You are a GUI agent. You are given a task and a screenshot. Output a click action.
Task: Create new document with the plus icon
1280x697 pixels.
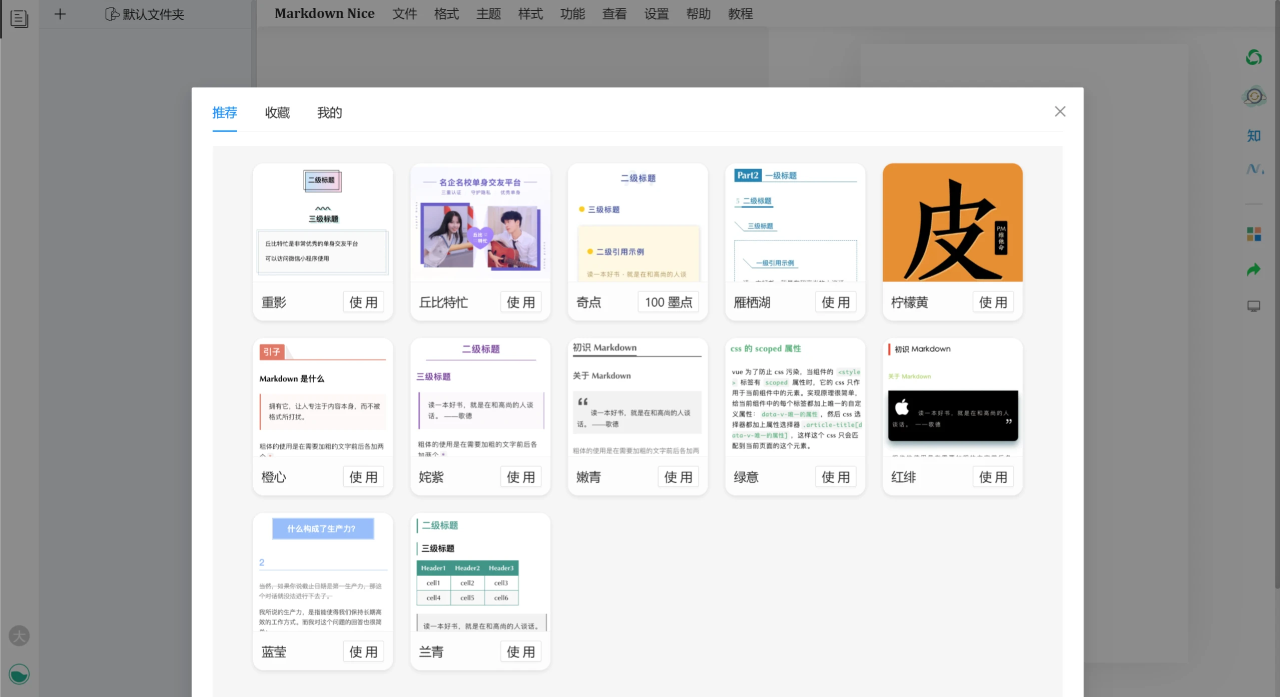click(x=60, y=13)
